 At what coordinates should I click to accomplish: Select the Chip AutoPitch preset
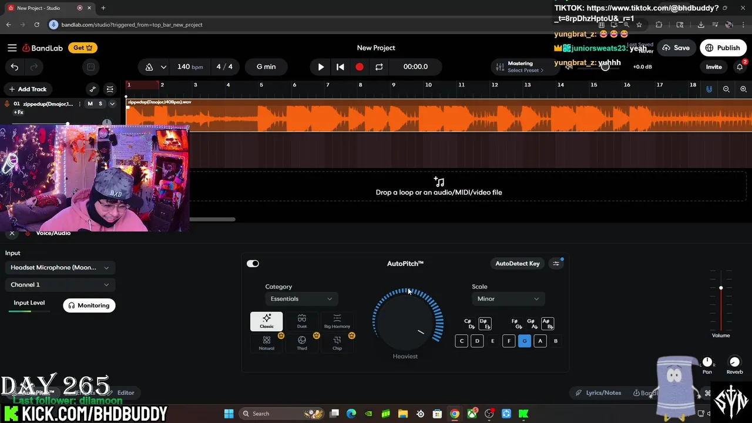337,343
